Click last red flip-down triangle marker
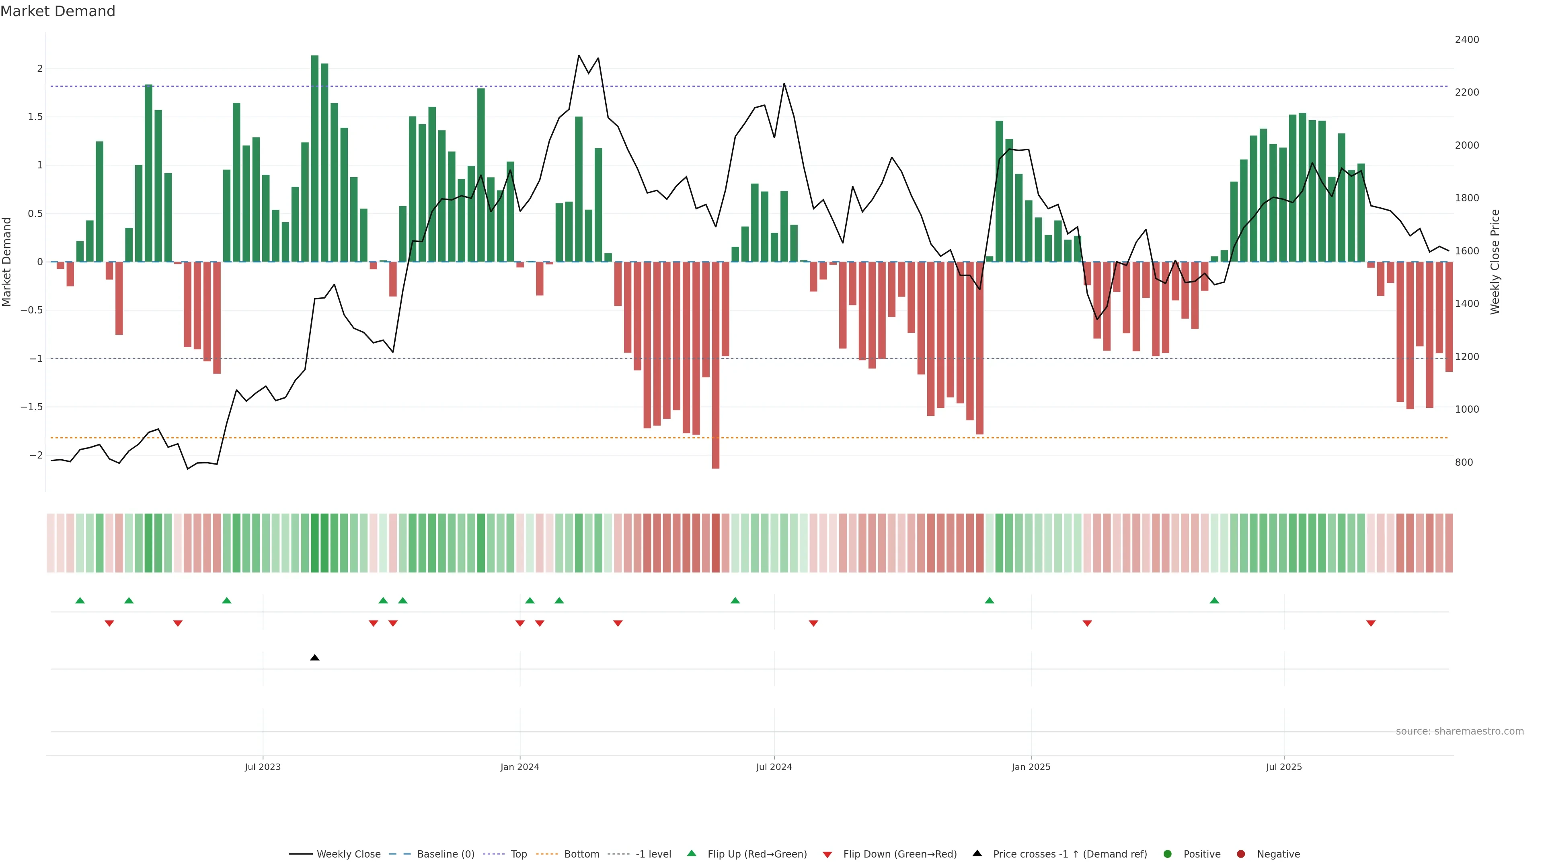Screen dimensions: 1544x868 point(1371,624)
